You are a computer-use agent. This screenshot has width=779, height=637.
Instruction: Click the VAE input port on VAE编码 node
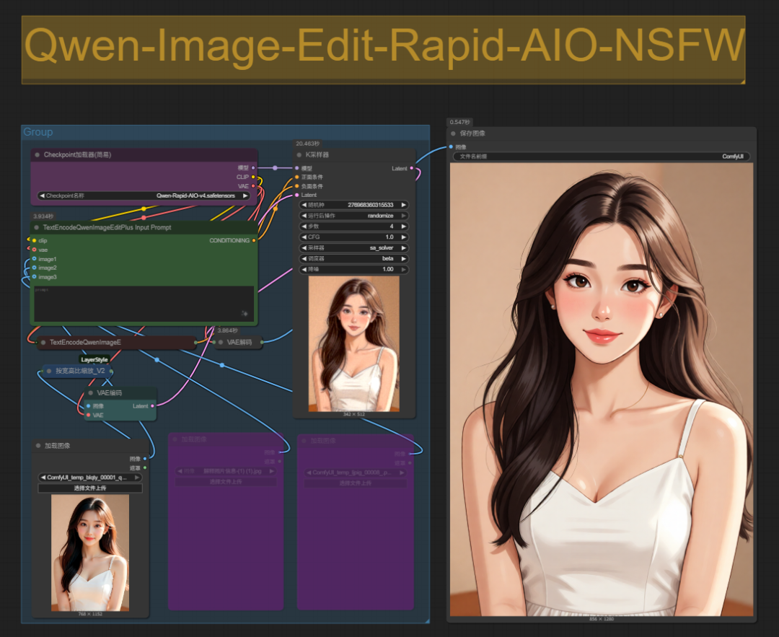tap(89, 415)
